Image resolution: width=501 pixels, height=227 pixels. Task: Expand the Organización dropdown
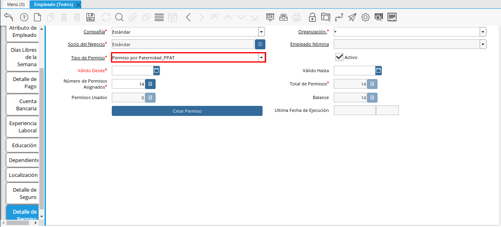(483, 32)
